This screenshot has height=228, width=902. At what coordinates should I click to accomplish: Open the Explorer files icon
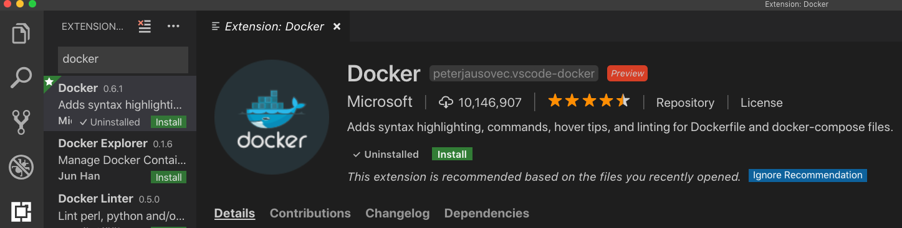[x=21, y=34]
